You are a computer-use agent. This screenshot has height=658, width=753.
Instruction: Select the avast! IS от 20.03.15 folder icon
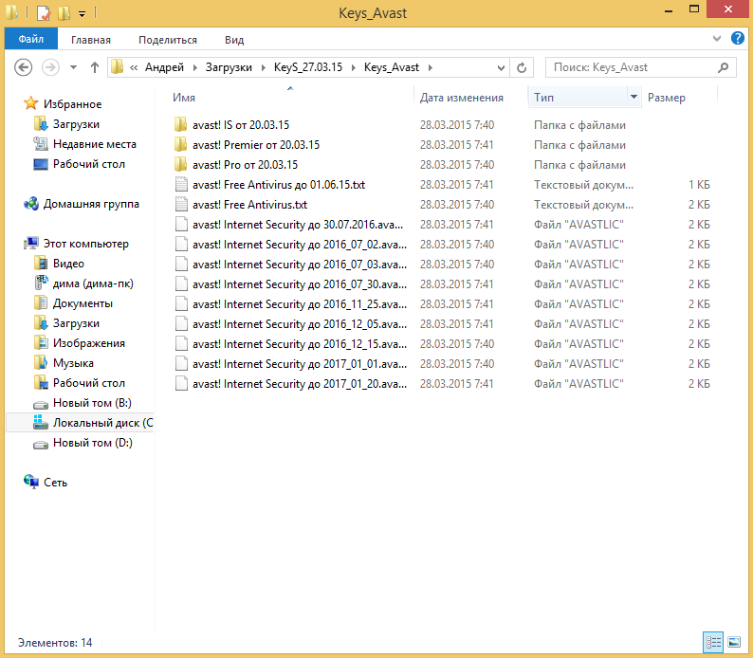181,125
